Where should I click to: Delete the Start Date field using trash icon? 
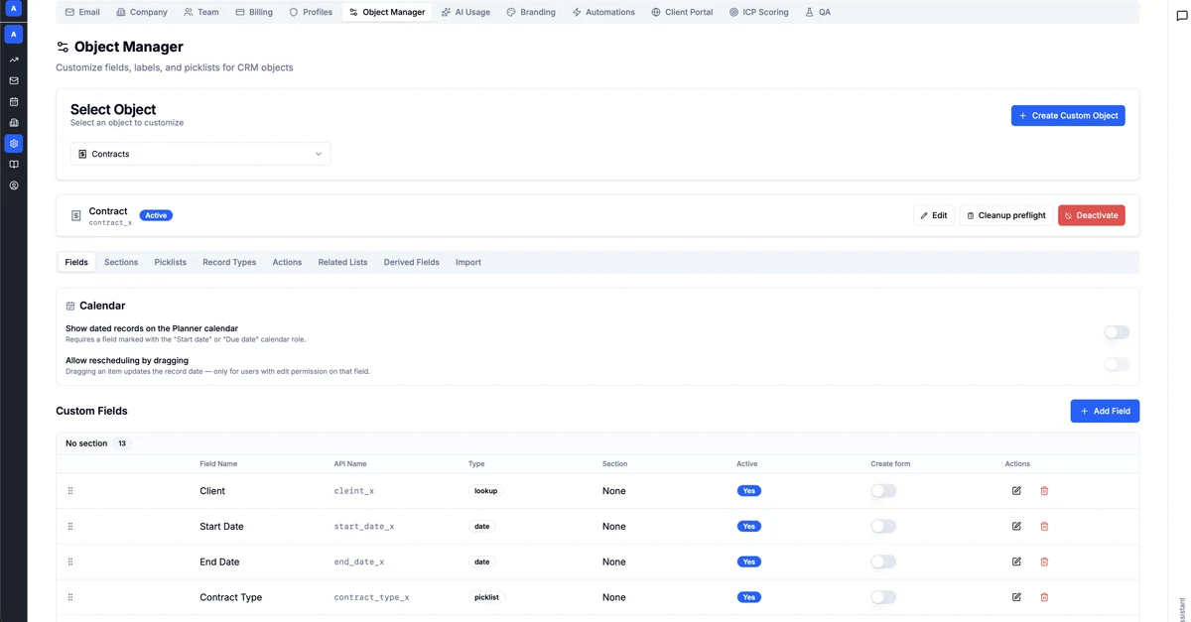1044,527
